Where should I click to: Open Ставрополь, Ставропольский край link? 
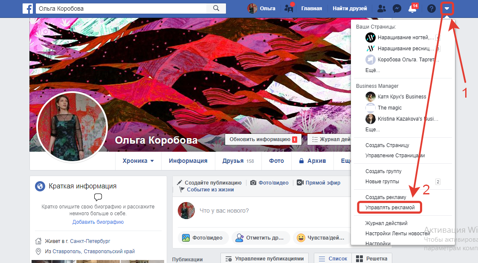[x=93, y=251]
